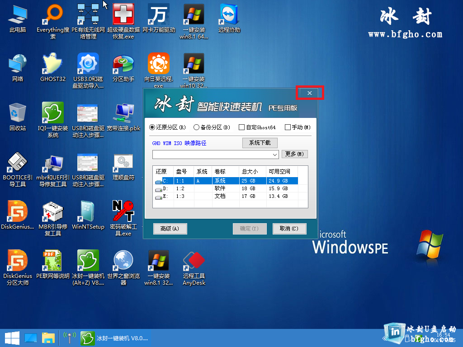463x347 pixels.
Task: Open wireless network taskbar icon
Action: [x=70, y=338]
